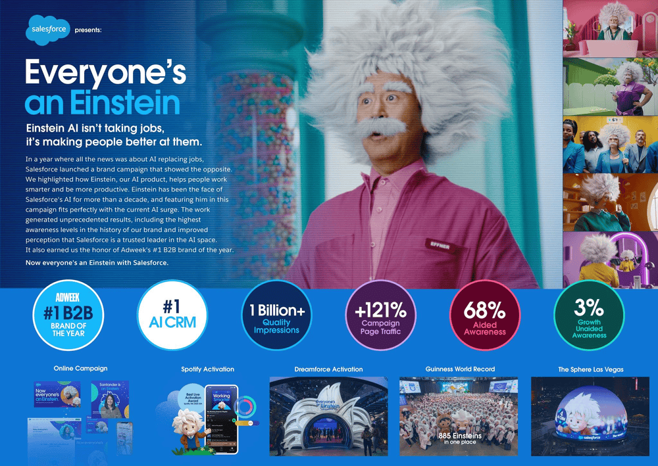
Task: Open the 885 Einsteins crowd photo
Action: pos(459,416)
